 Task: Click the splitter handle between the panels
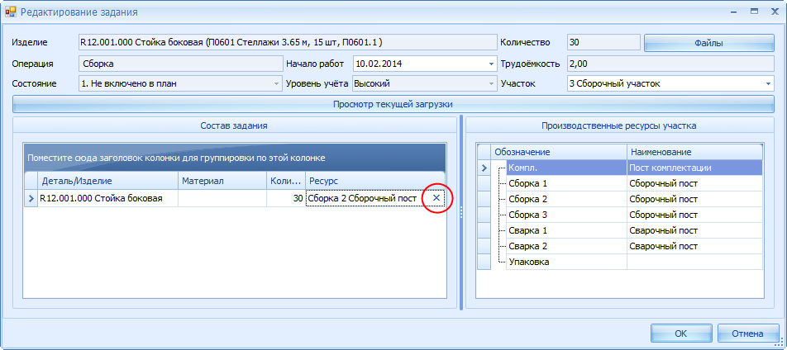pyautogui.click(x=461, y=213)
